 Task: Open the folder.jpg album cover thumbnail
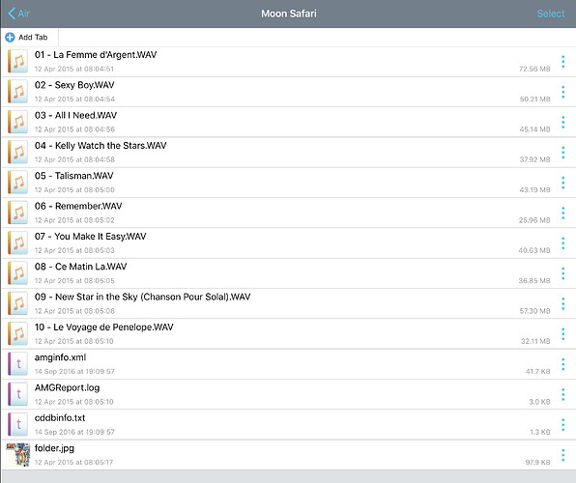(x=18, y=454)
